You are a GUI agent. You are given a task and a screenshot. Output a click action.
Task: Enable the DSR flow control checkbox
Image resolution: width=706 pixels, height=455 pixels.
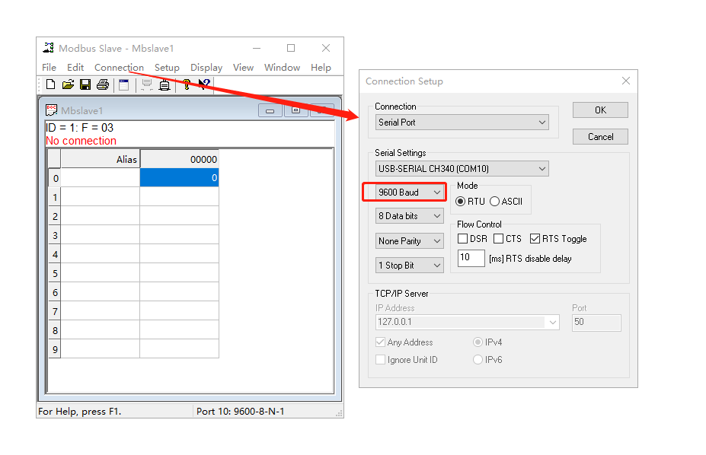(x=463, y=239)
